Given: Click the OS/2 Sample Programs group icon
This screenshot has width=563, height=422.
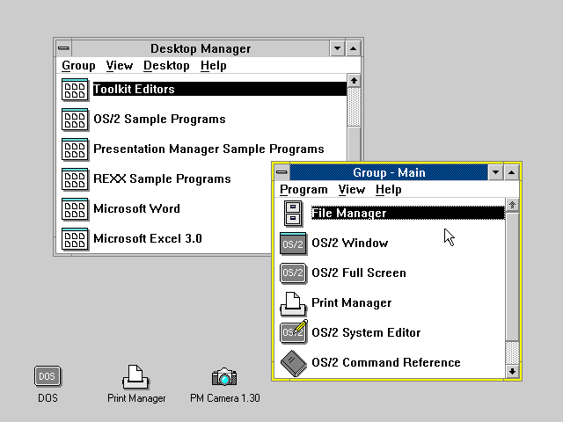Looking at the screenshot, I should pyautogui.click(x=75, y=120).
